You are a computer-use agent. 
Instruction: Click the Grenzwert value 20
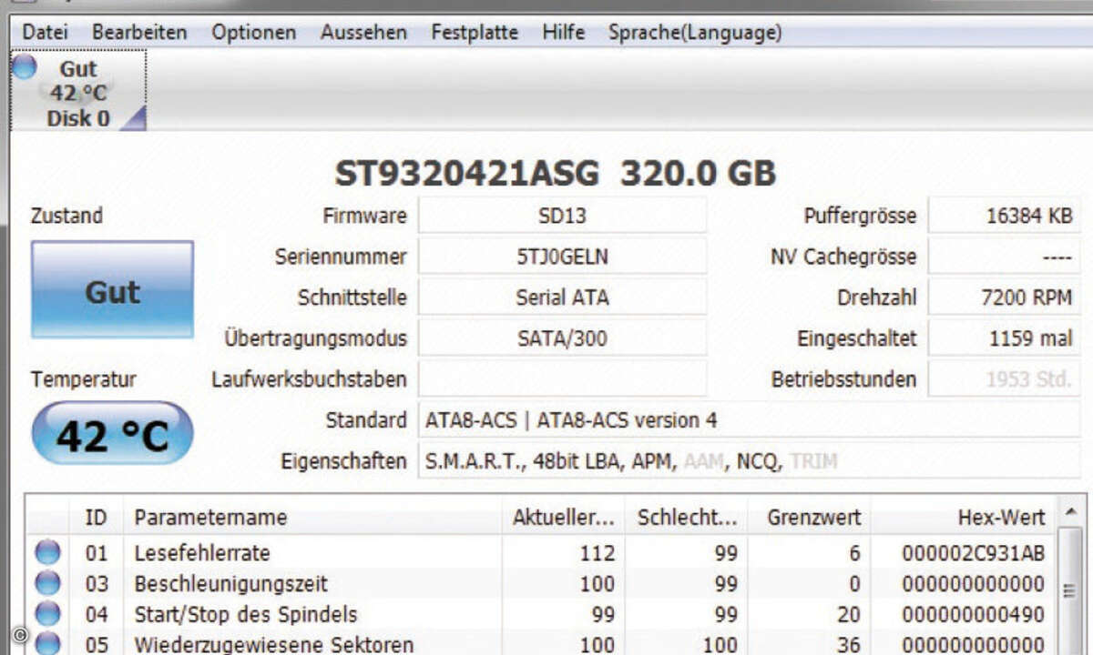point(848,614)
